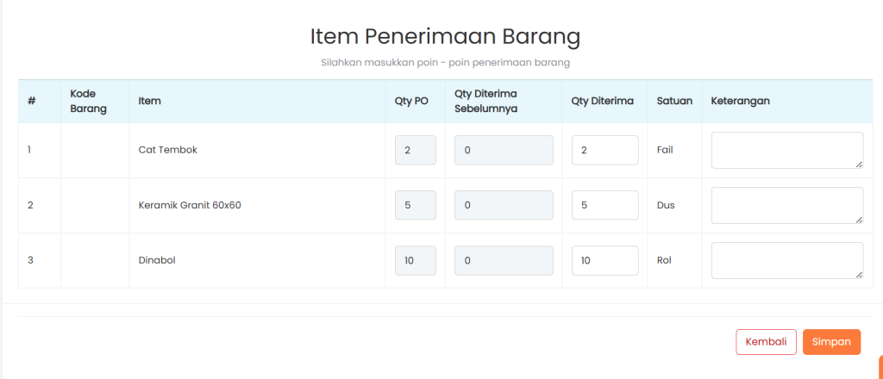The height and width of the screenshot is (379, 883).
Task: Click Keterangan textarea for Dinabol
Action: tap(786, 260)
